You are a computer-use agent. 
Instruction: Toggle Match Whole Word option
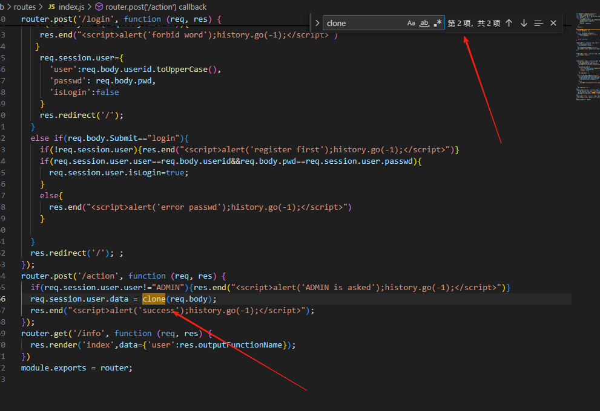tap(424, 23)
